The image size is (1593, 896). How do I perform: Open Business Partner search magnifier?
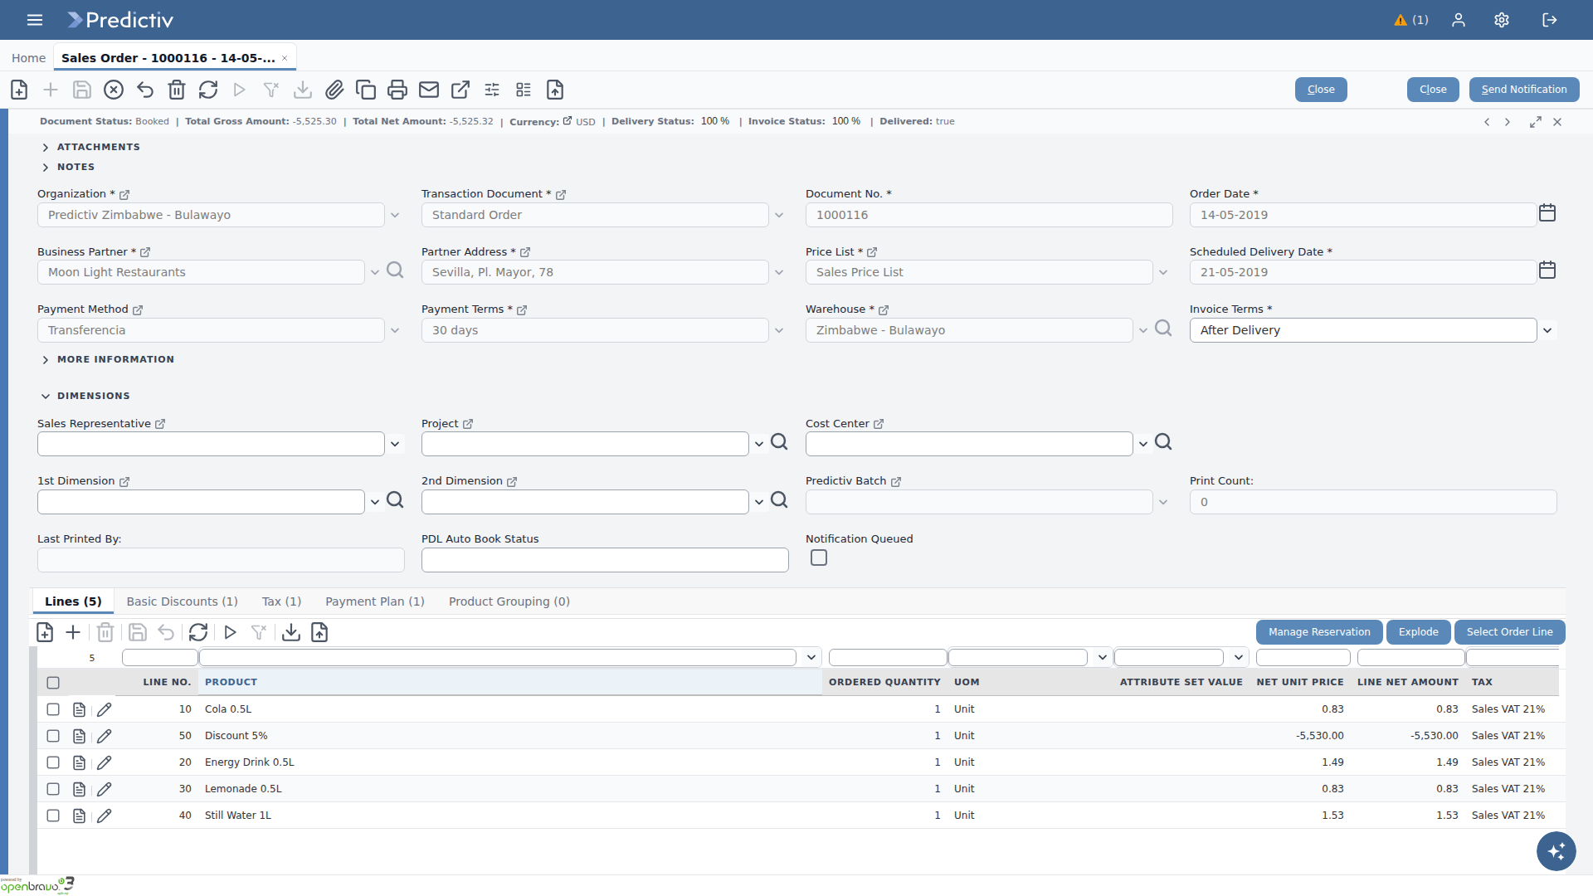(395, 271)
